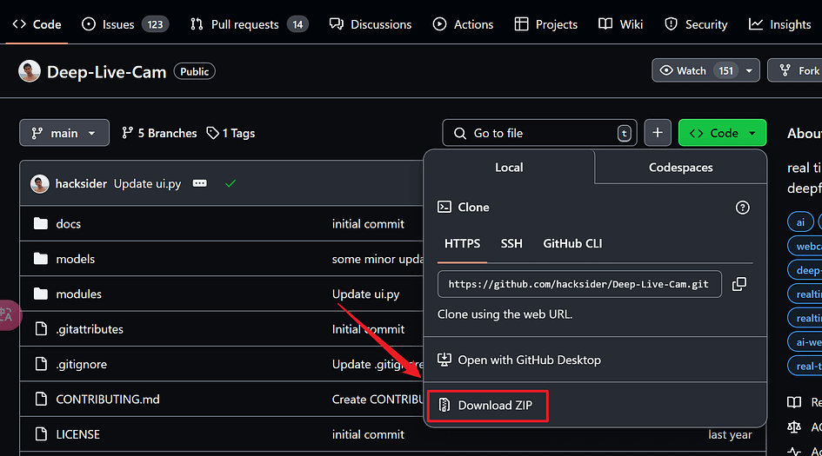Click the LICENSE file icon

coord(41,434)
